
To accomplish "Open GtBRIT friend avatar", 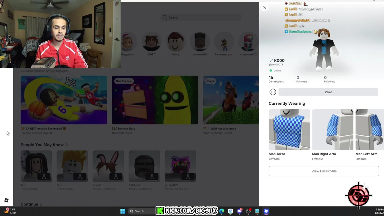I will tap(151, 42).
